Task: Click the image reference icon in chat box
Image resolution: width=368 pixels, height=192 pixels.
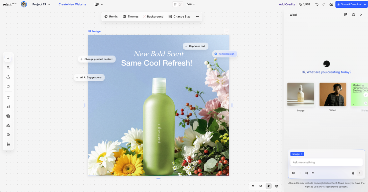Action: pyautogui.click(x=306, y=173)
